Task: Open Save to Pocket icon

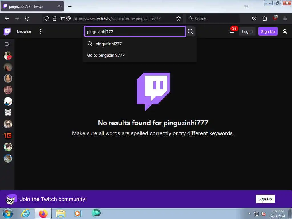Action: 254,18
